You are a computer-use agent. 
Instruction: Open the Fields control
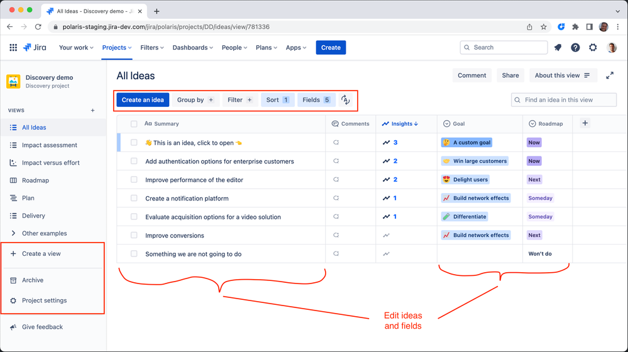click(316, 100)
